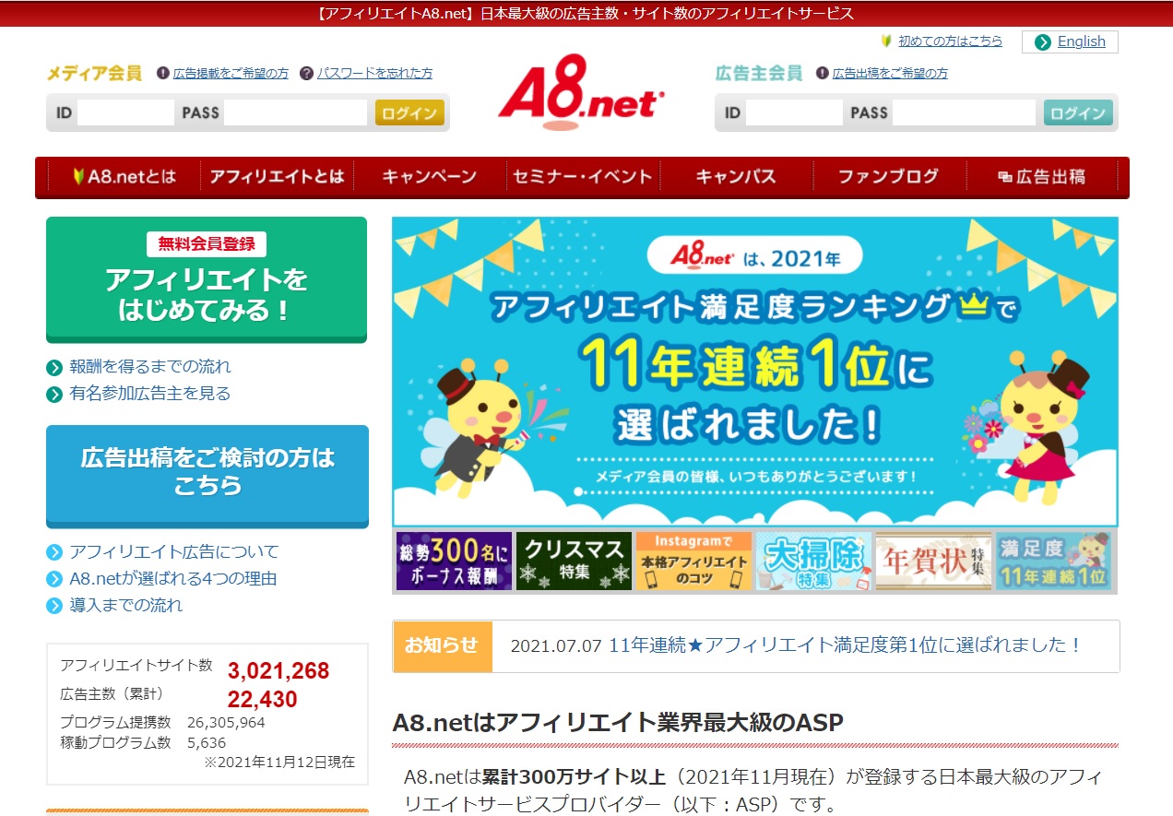Viewport: 1173px width, 816px height.
Task: Click the arrow icon beside 報酬を得るまでの流れ
Action: (x=54, y=367)
